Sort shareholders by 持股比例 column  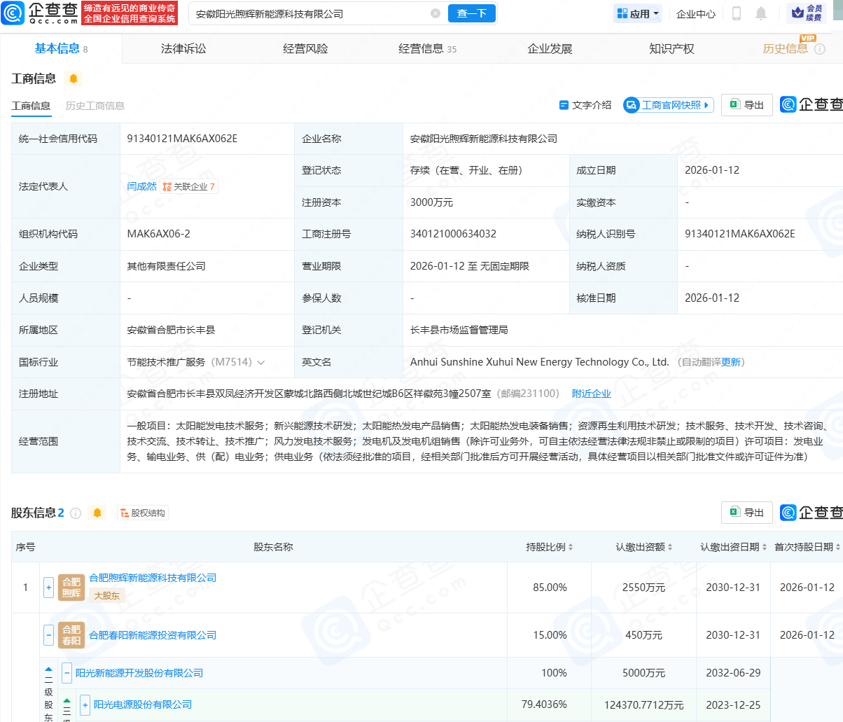[x=550, y=547]
